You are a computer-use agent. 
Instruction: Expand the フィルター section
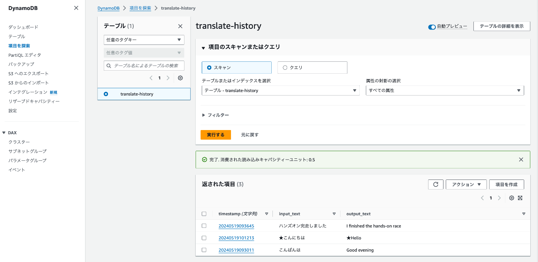pyautogui.click(x=216, y=115)
